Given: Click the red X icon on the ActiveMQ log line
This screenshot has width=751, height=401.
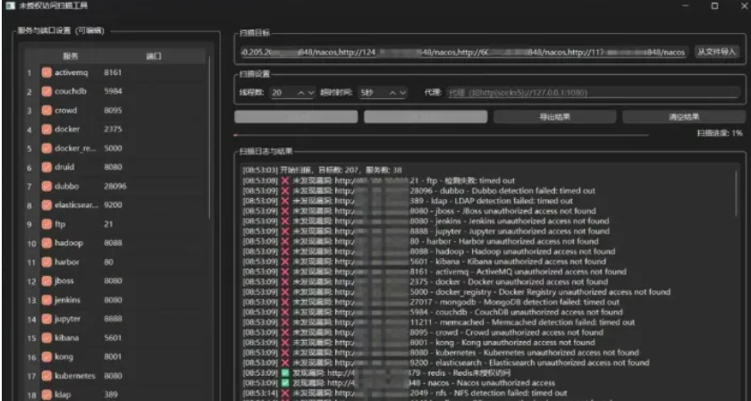Looking at the screenshot, I should (285, 272).
